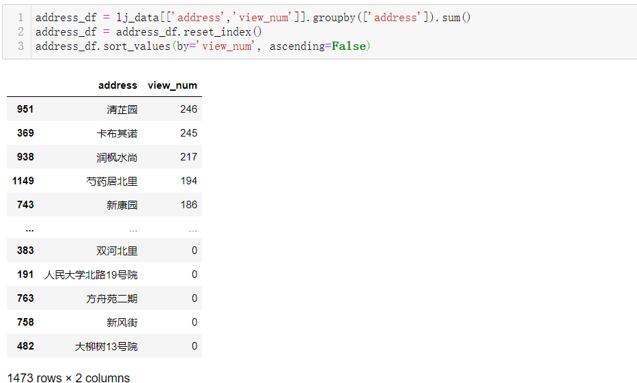Select row index 951
637x383 pixels.
25,109
